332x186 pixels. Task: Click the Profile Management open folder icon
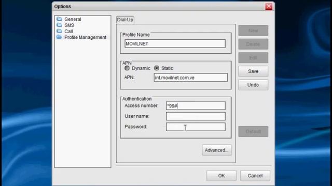tap(59, 37)
